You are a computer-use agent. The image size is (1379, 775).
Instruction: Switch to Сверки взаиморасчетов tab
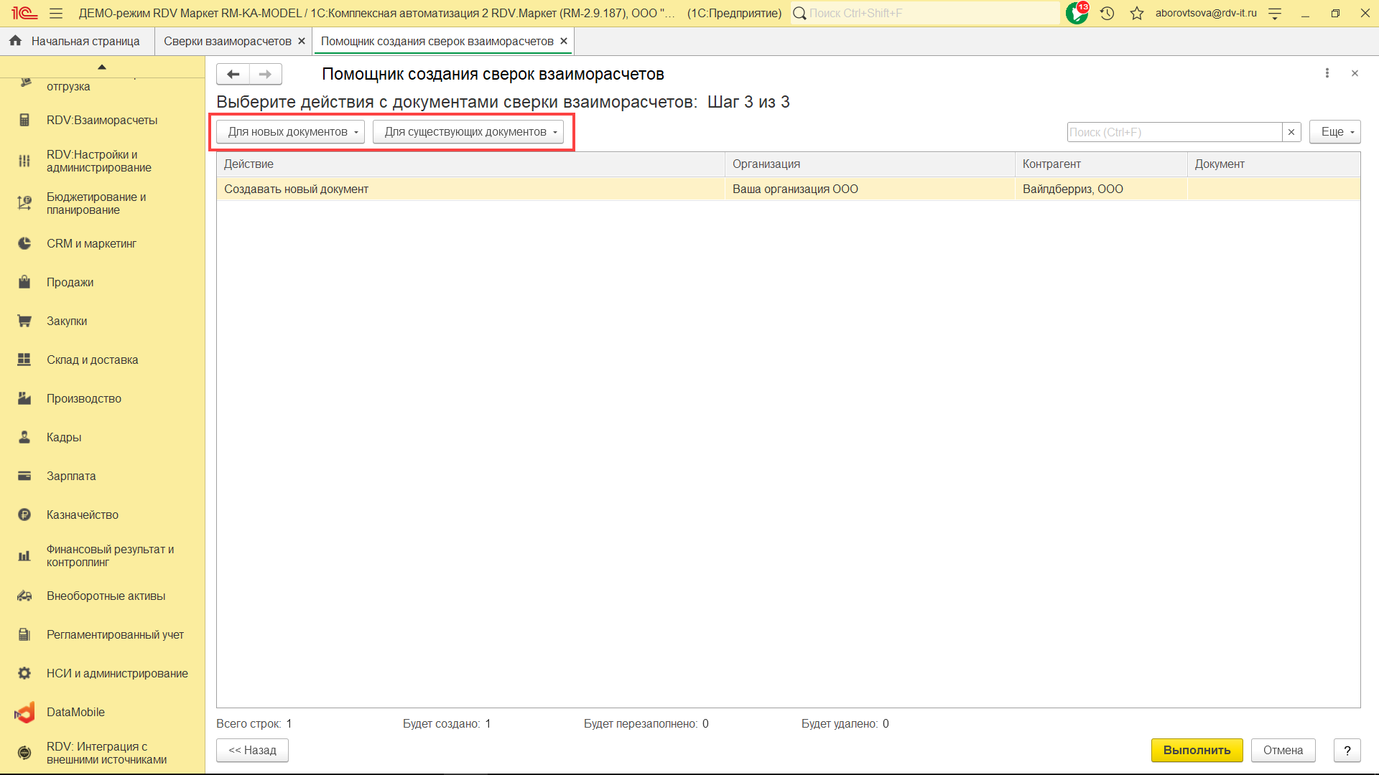click(227, 42)
